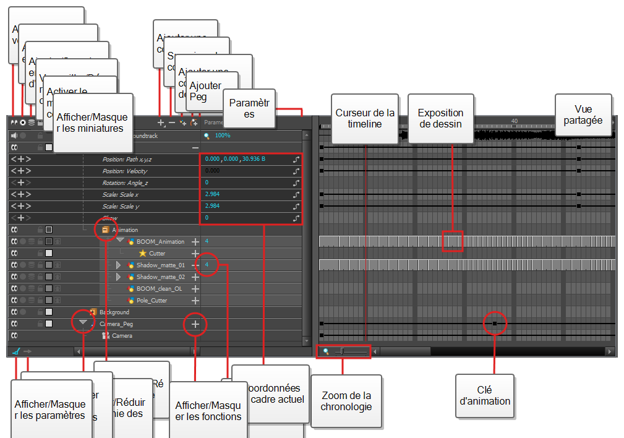Expand the Shadow_matte_02 layer triangle
The width and height of the screenshot is (624, 438).
point(118,277)
